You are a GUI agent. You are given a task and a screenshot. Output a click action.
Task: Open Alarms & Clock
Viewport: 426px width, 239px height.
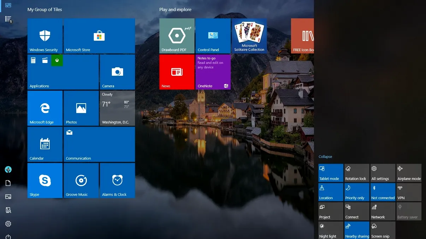(117, 180)
